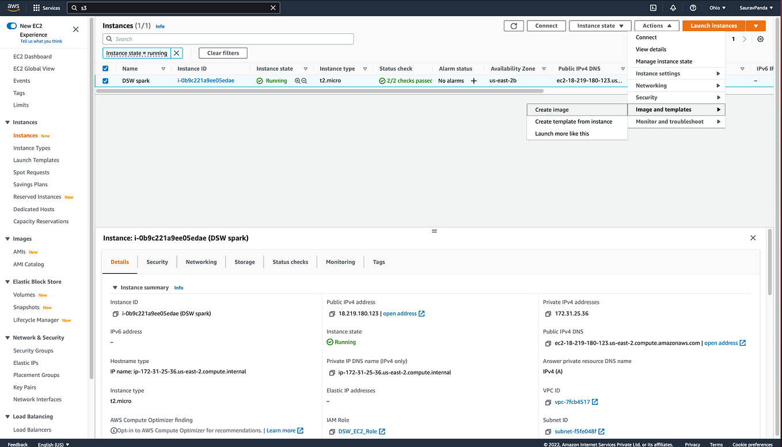Open the table preferences gear icon
Screen dimensions: 782x447
tap(761, 39)
